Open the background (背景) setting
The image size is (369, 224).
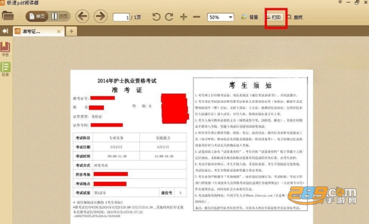250,17
